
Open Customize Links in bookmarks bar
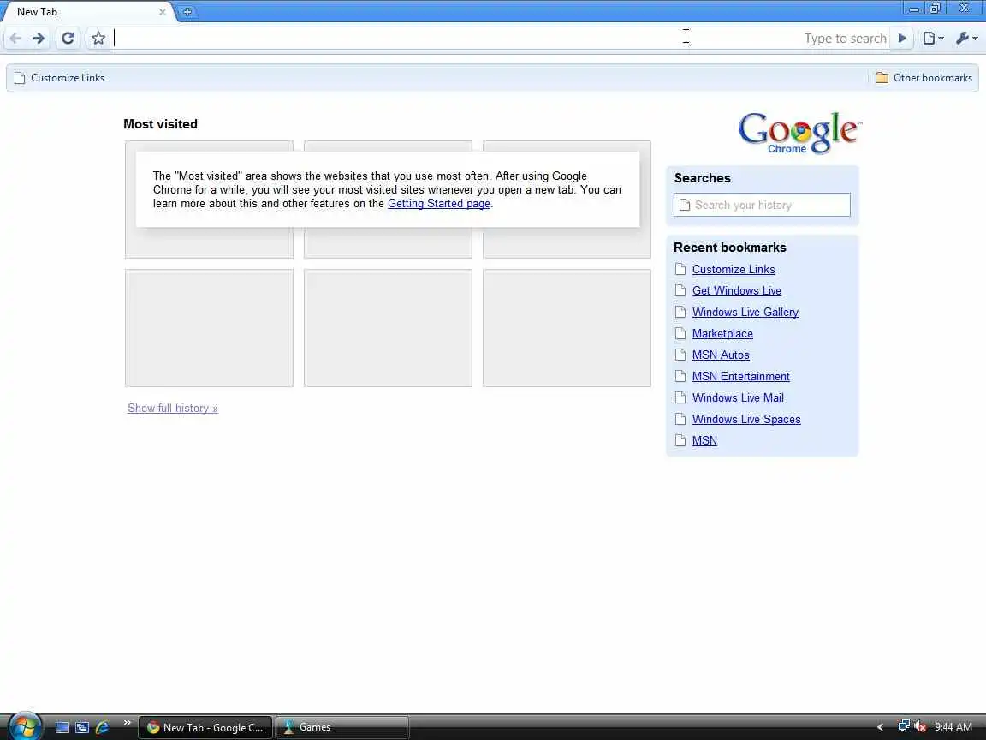60,78
